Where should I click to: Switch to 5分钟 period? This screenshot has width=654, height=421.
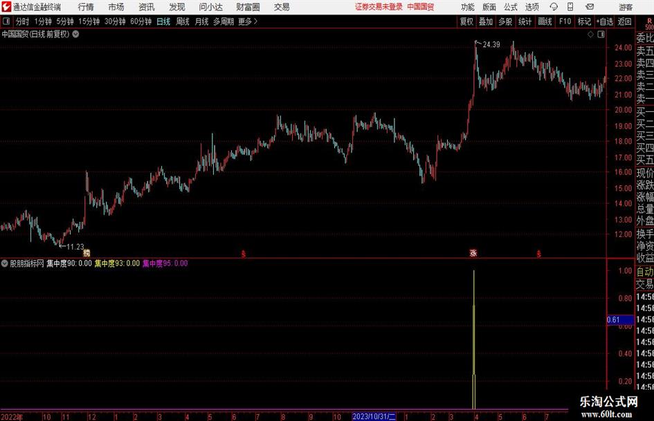65,21
